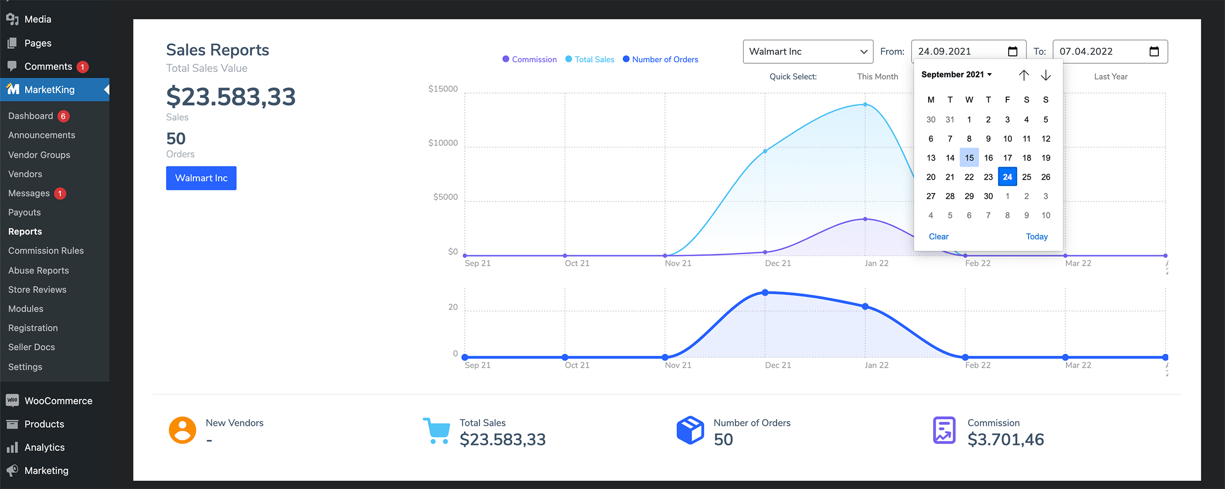Screen dimensions: 1225x489
Task: Toggle Total Sales series in chart legend
Action: pyautogui.click(x=590, y=60)
